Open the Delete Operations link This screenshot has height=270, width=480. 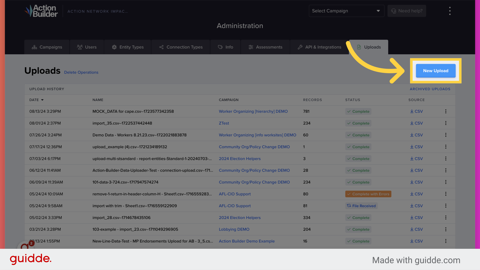(81, 72)
